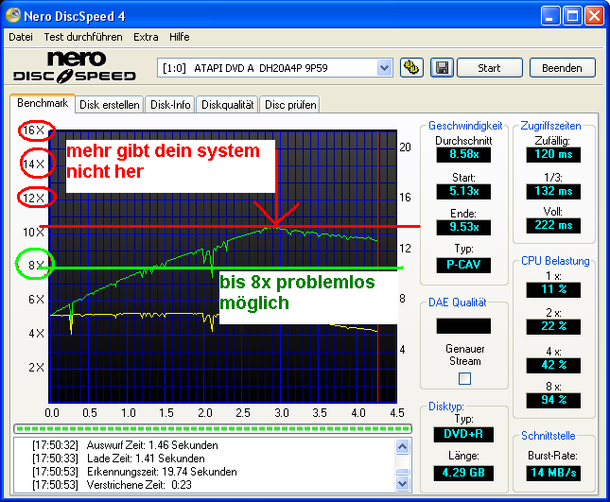Switch to the Disc prüfen tab
Screen dimensions: 610x502
click(x=289, y=105)
